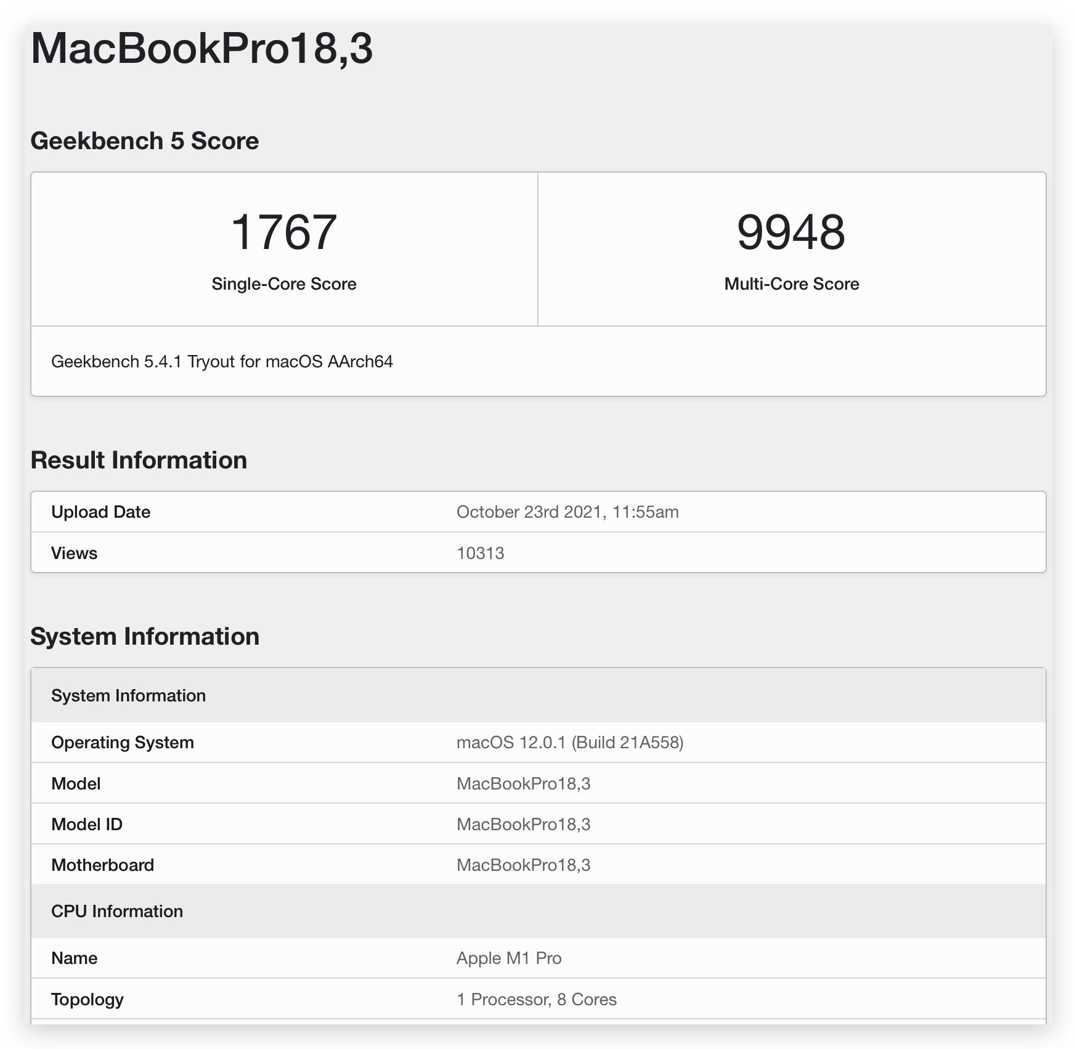
Task: Click the large System Information section heading
Action: click(x=145, y=637)
